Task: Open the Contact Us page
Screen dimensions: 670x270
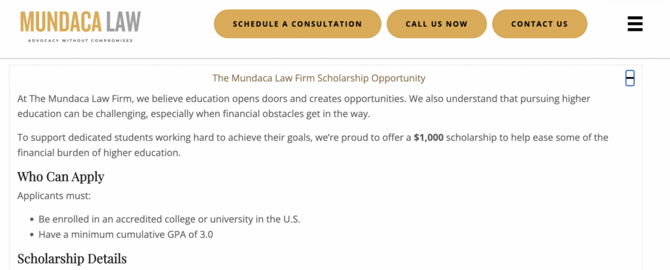Action: click(539, 24)
